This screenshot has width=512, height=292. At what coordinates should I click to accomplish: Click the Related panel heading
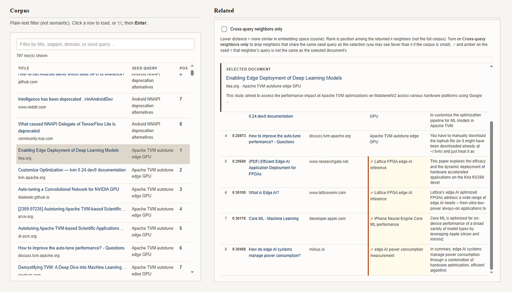click(223, 10)
